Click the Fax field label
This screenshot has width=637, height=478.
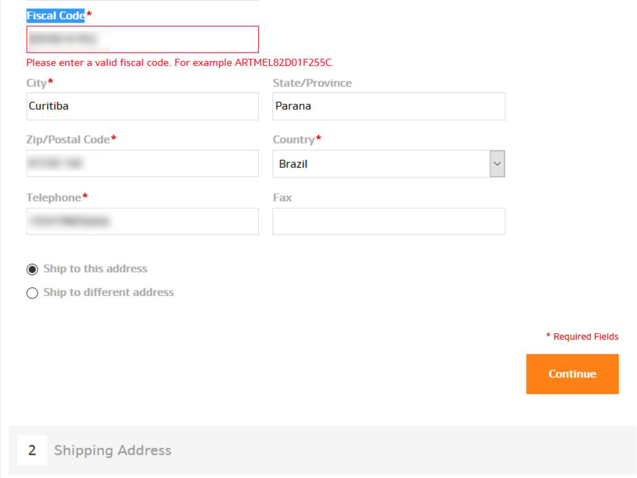[x=282, y=198]
